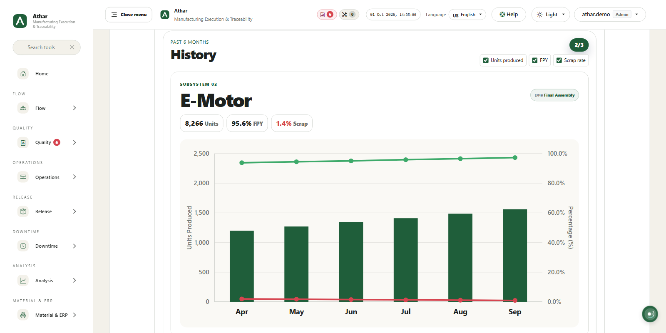666x333 pixels.
Task: Open the quality alerts badge showing 6
Action: click(x=327, y=15)
